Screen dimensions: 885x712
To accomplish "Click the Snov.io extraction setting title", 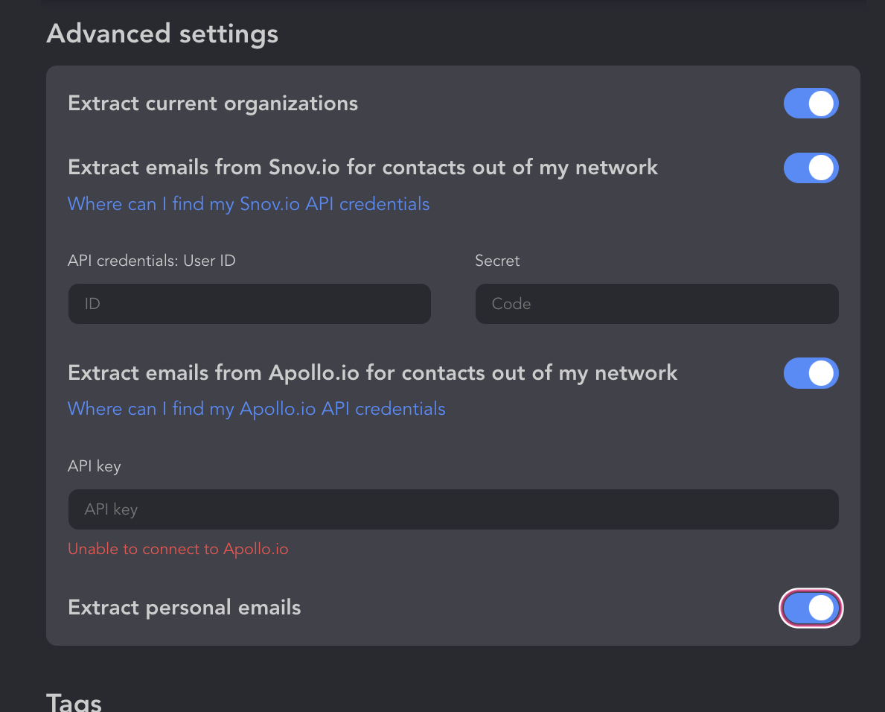I will [363, 168].
